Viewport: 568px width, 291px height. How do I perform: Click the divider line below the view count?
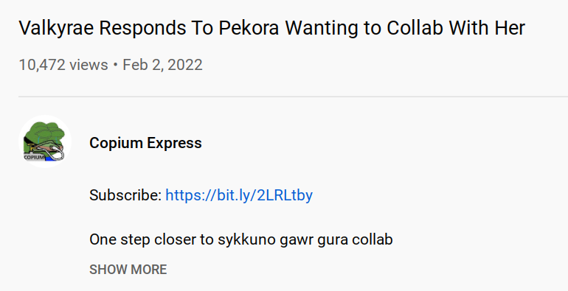click(293, 97)
